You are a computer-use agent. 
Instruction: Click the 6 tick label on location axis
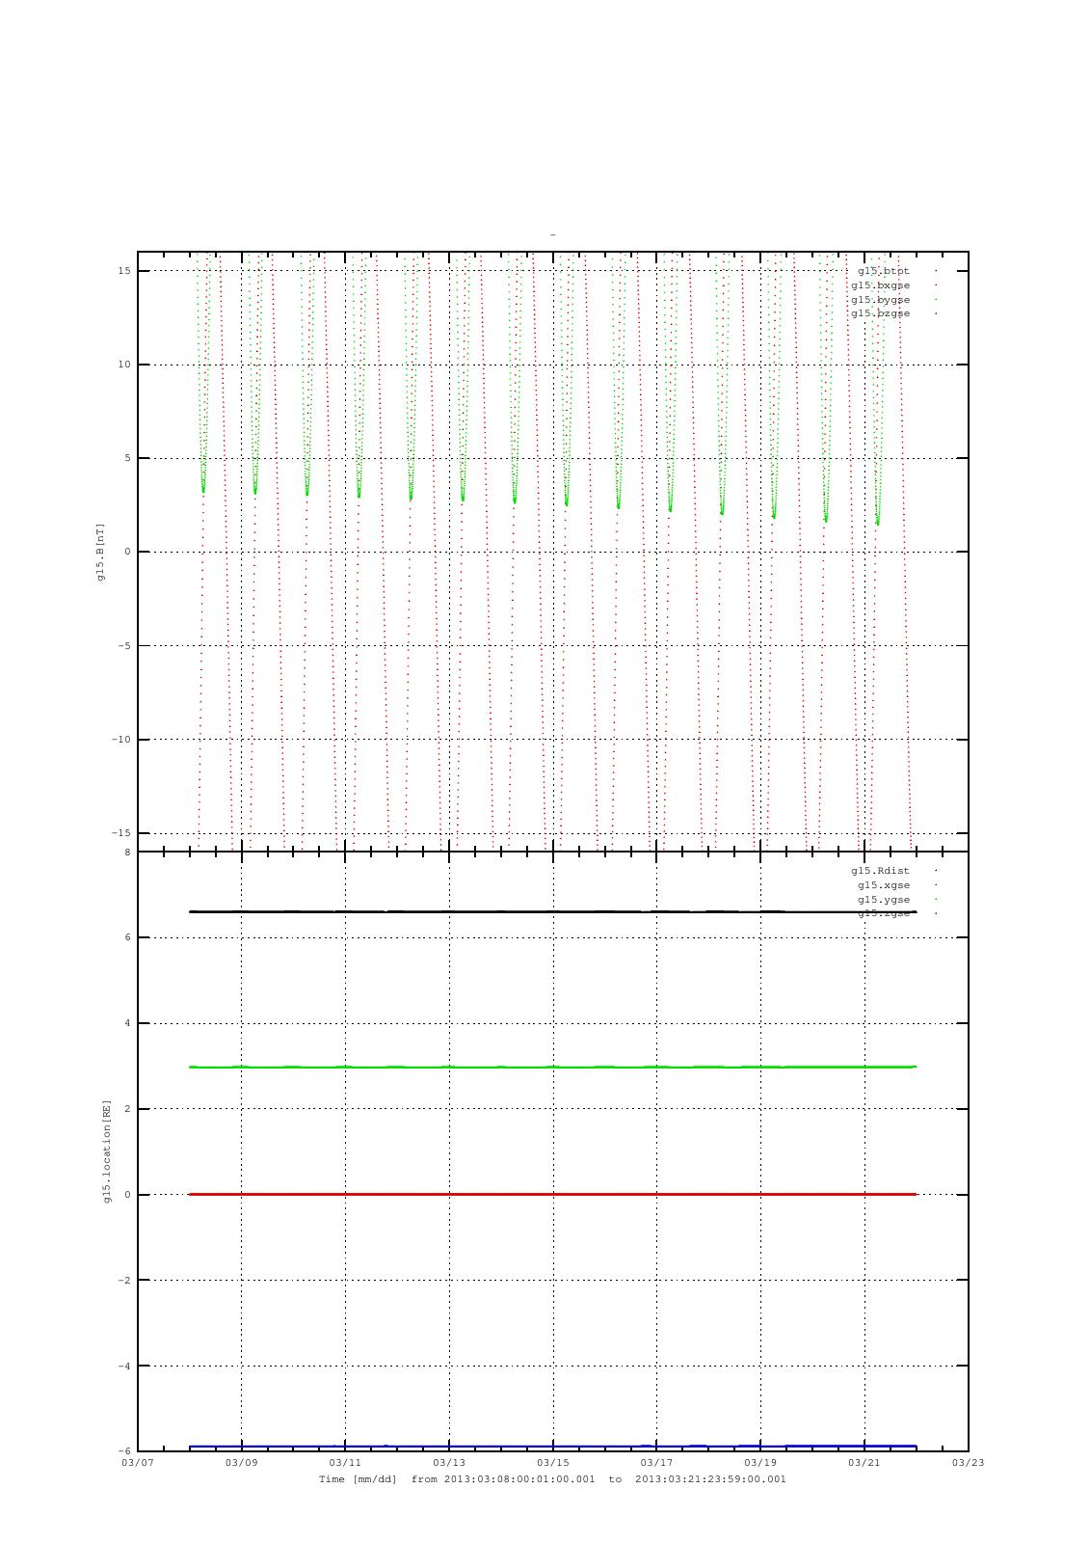point(127,937)
